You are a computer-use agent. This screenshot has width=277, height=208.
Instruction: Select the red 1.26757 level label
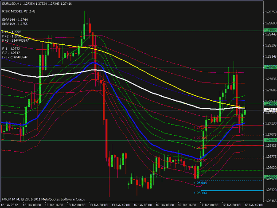tap(200, 161)
